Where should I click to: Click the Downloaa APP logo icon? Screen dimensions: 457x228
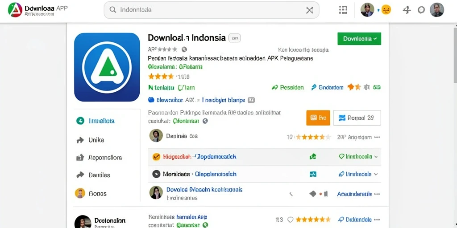point(15,10)
